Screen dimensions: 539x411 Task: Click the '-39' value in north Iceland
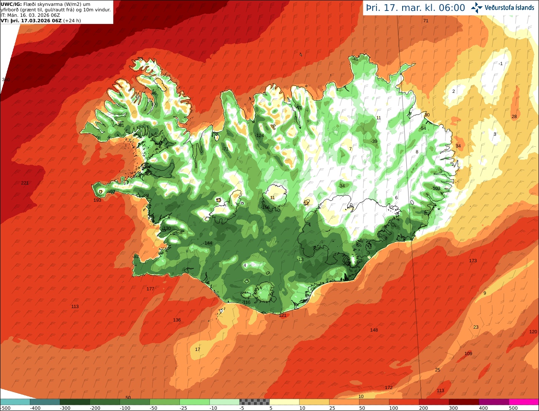[x=374, y=141]
